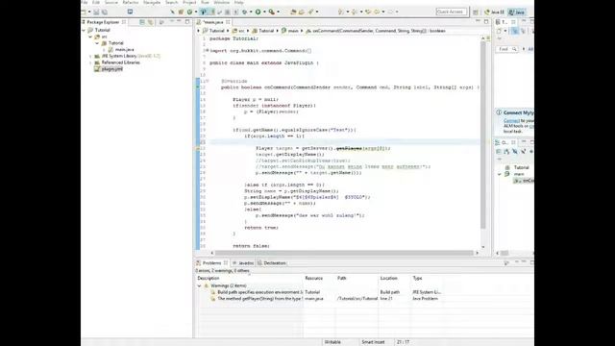The width and height of the screenshot is (615, 346).
Task: Click the green New Java Class icon
Action: click(x=189, y=12)
